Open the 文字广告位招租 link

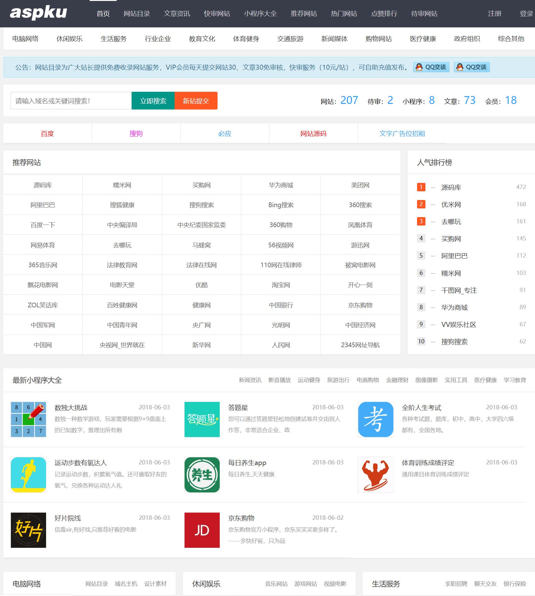(402, 134)
